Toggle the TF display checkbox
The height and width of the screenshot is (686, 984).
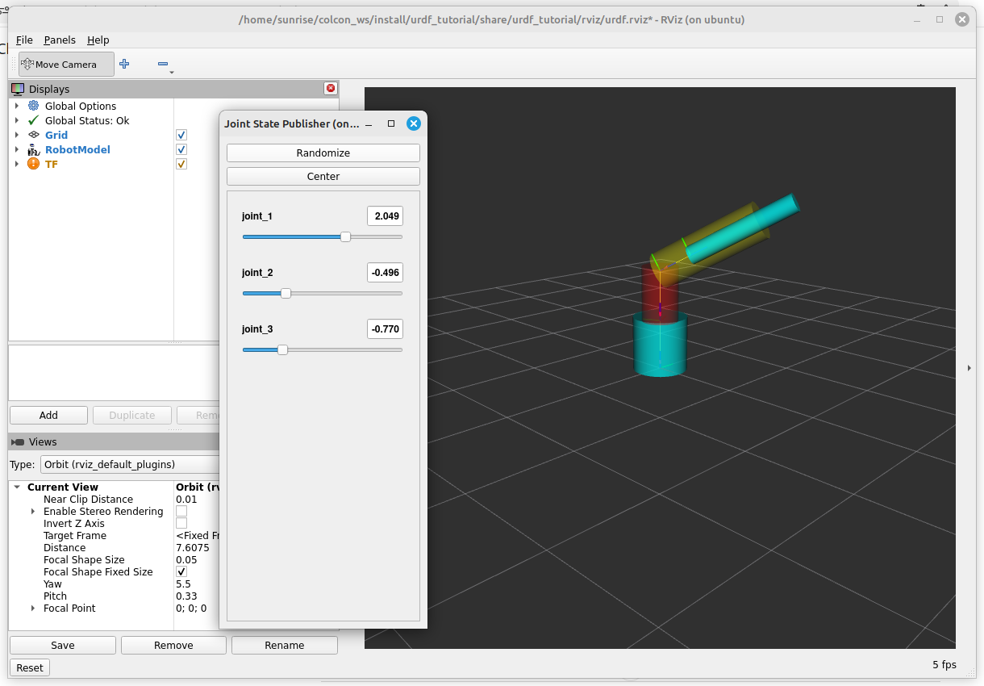(181, 165)
